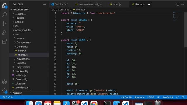Switch to react-native.config.js tab
This screenshot has height=105, width=187.
89,4
